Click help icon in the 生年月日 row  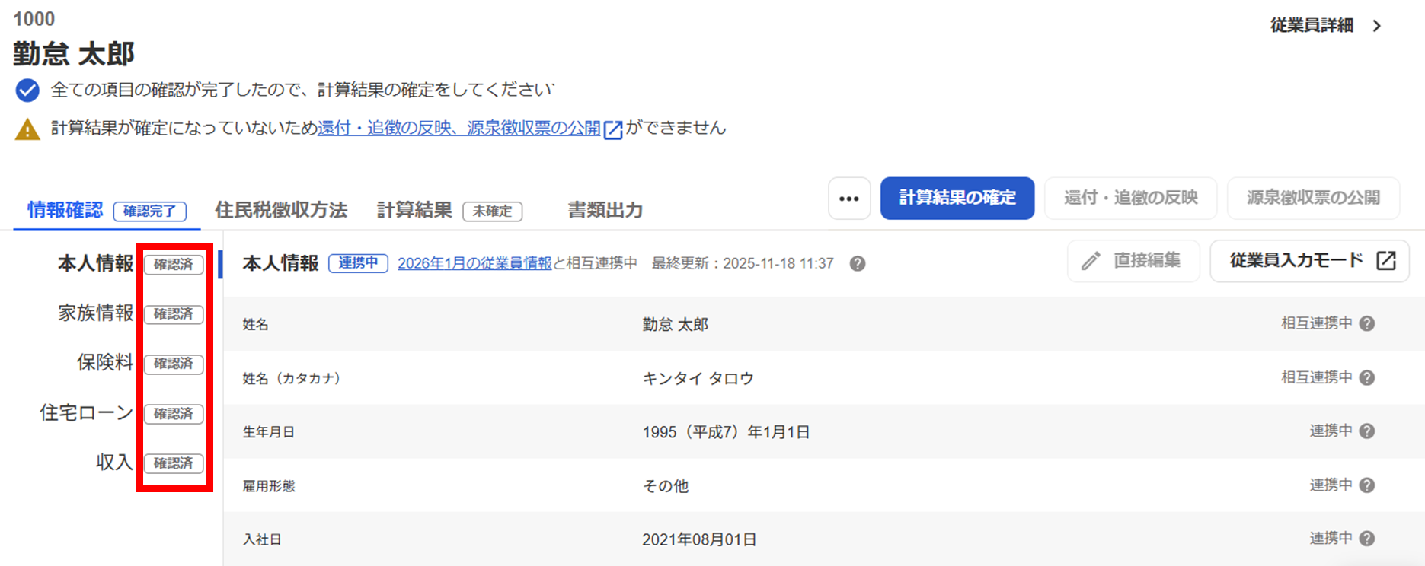click(1367, 431)
